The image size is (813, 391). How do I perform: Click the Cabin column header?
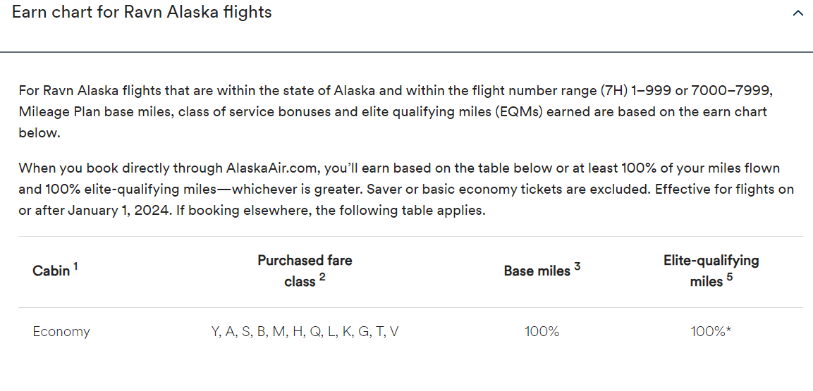tap(51, 271)
